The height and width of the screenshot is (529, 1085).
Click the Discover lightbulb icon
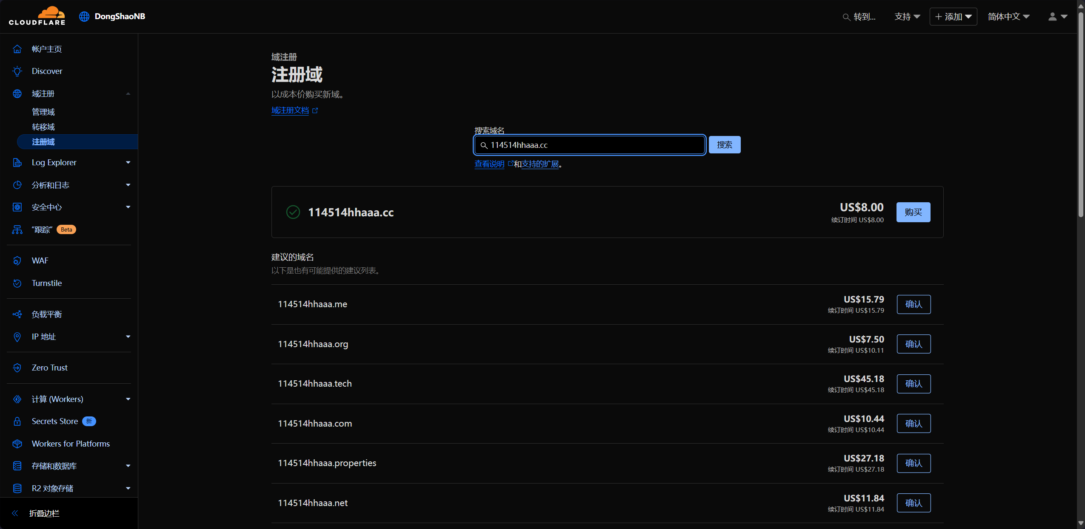coord(17,71)
